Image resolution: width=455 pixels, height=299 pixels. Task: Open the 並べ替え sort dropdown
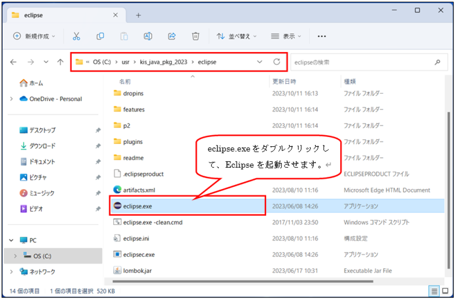pos(237,36)
